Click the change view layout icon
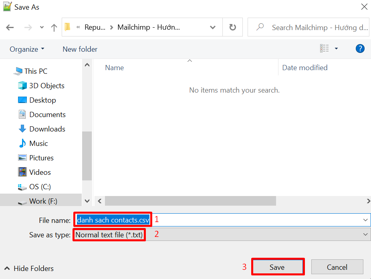This screenshot has width=371, height=279. 325,48
